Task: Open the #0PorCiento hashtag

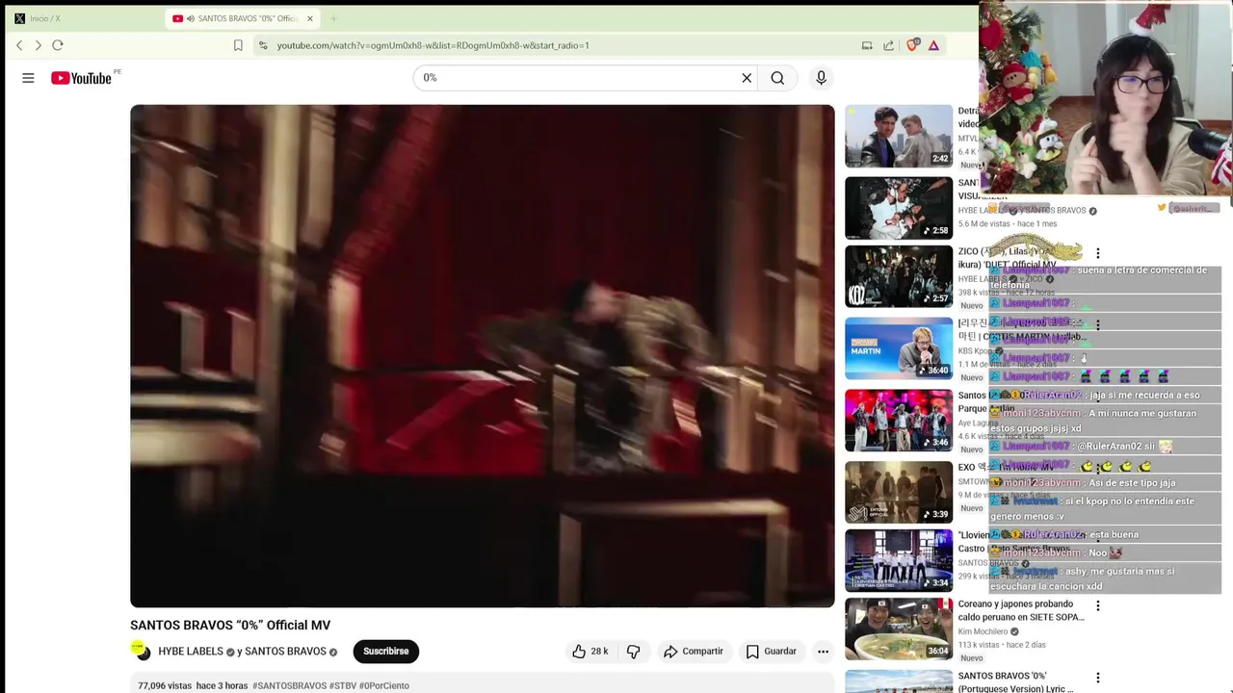Action: pos(384,686)
